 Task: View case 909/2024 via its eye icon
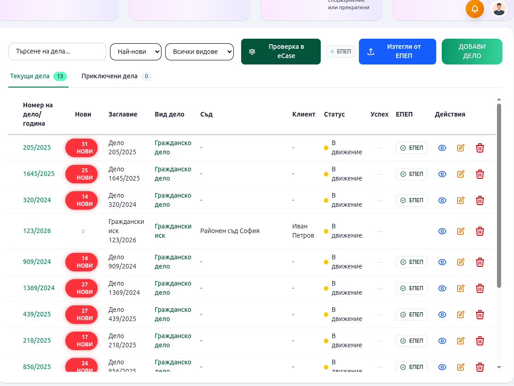click(x=442, y=262)
